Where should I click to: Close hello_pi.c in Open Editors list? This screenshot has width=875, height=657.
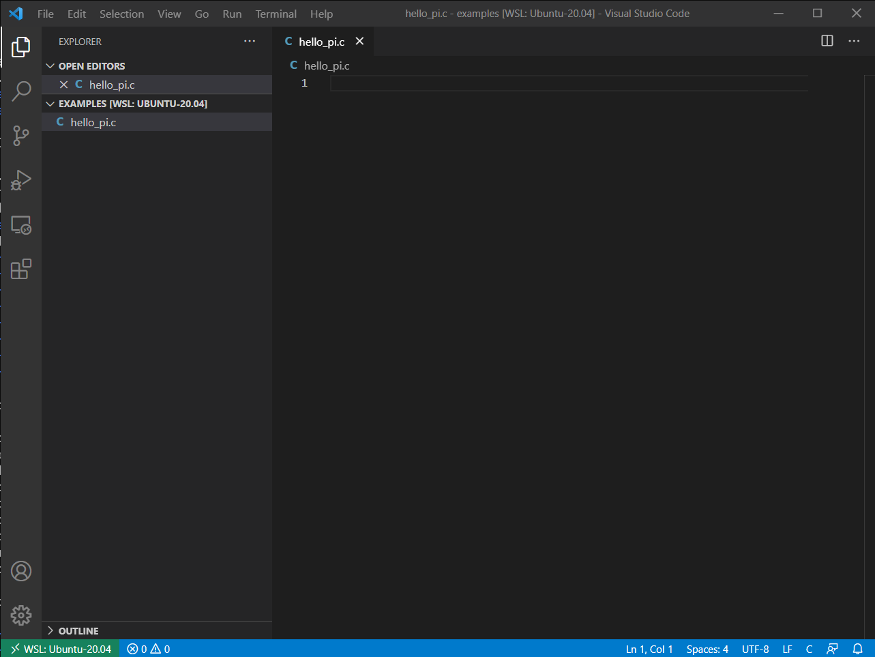point(63,85)
